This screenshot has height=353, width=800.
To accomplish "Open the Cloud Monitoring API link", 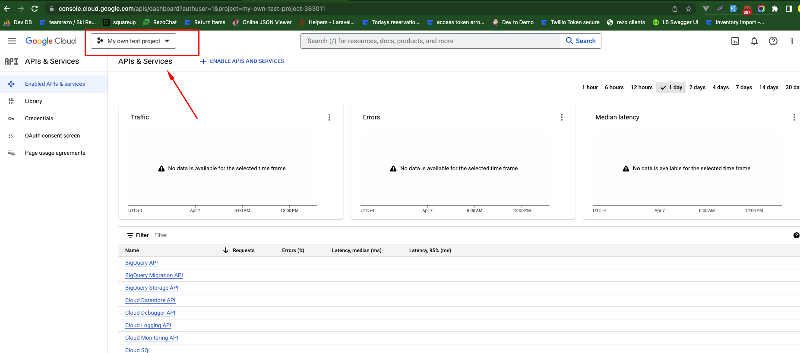I will [152, 338].
